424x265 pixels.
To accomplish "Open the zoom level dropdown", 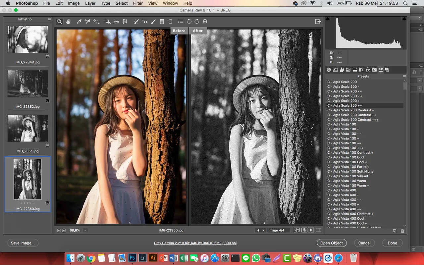I will pos(85,230).
